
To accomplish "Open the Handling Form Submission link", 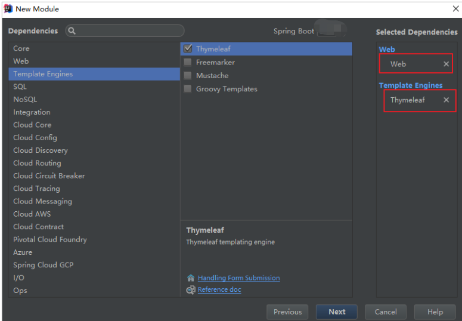I will pyautogui.click(x=238, y=278).
